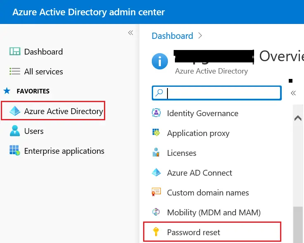Collapse the Azure AD resource menu

[293, 93]
